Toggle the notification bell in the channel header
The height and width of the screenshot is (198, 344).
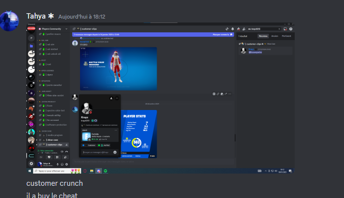[x=233, y=29]
